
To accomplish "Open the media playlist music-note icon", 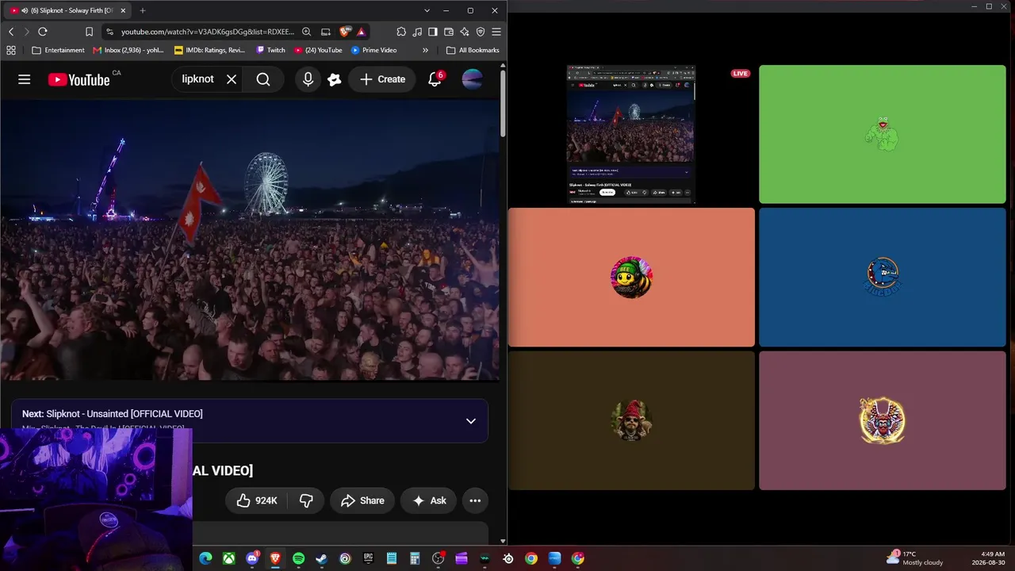I will click(x=417, y=32).
